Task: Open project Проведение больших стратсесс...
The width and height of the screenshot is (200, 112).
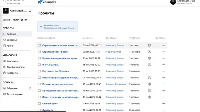Action: click(61, 91)
